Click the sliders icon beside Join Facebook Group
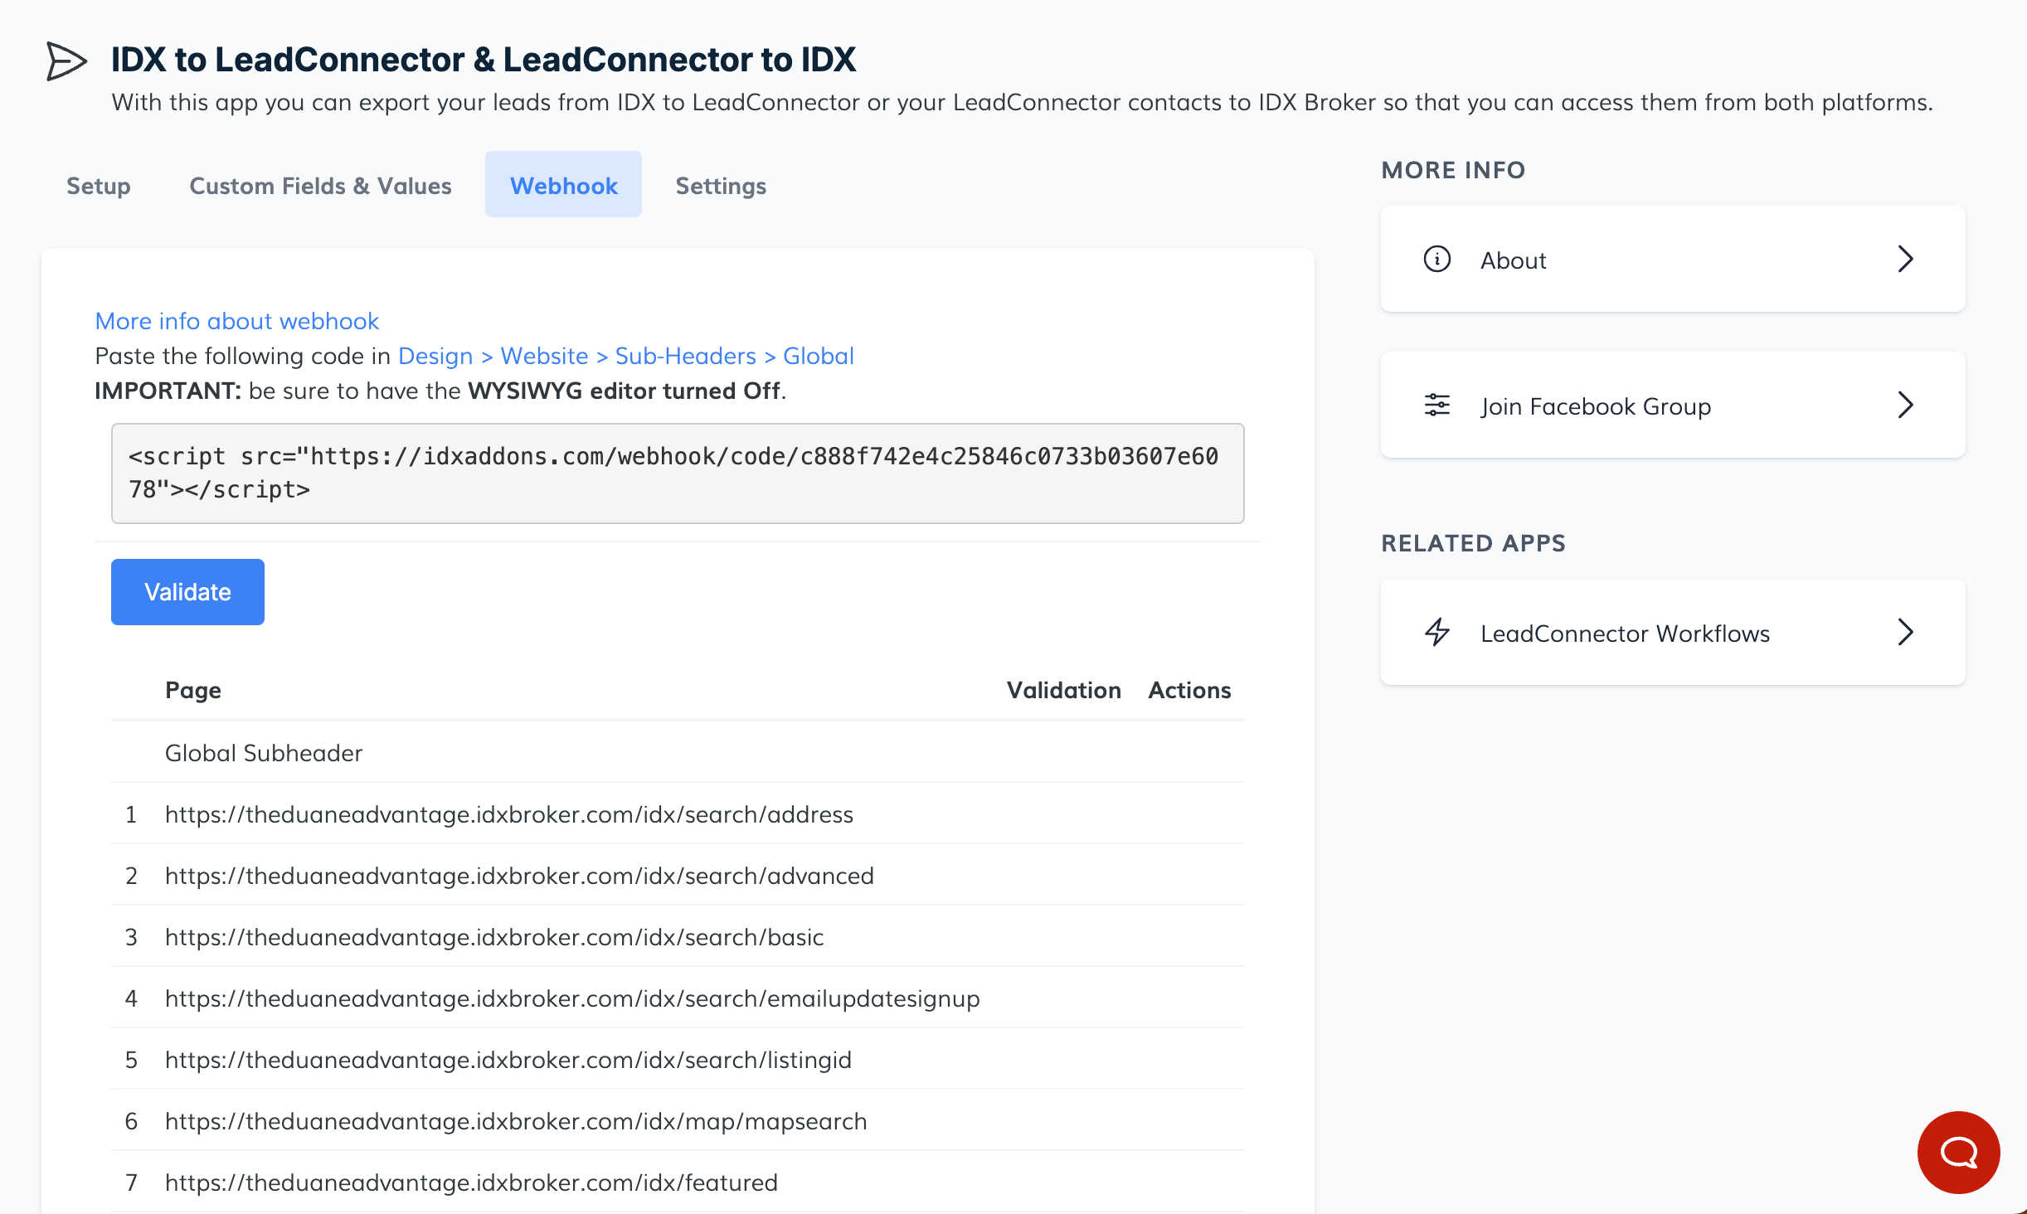 1436,405
